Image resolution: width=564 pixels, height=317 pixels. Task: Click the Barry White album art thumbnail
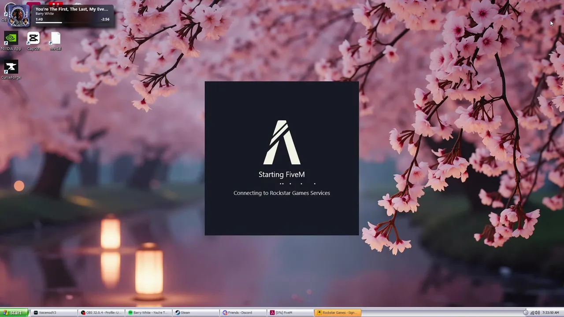pos(19,15)
